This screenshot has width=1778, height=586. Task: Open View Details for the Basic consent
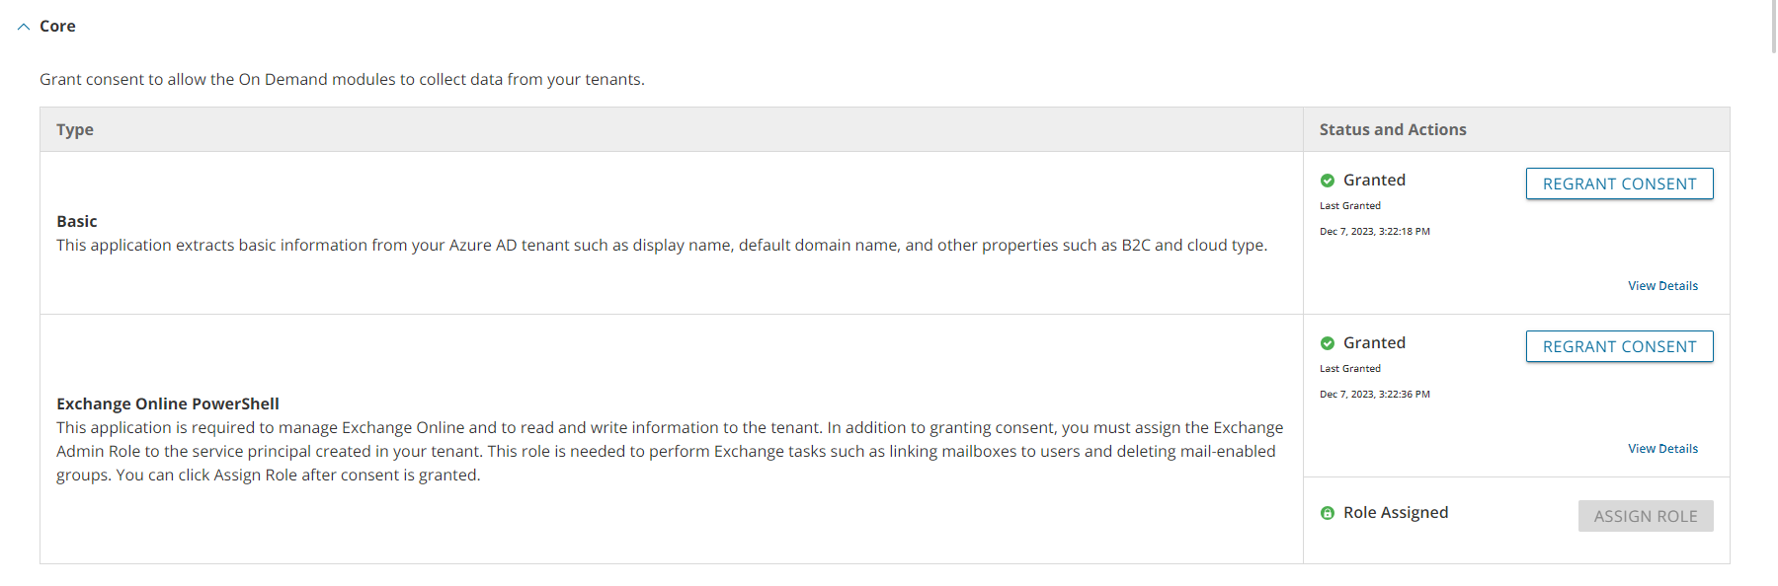[x=1662, y=285]
